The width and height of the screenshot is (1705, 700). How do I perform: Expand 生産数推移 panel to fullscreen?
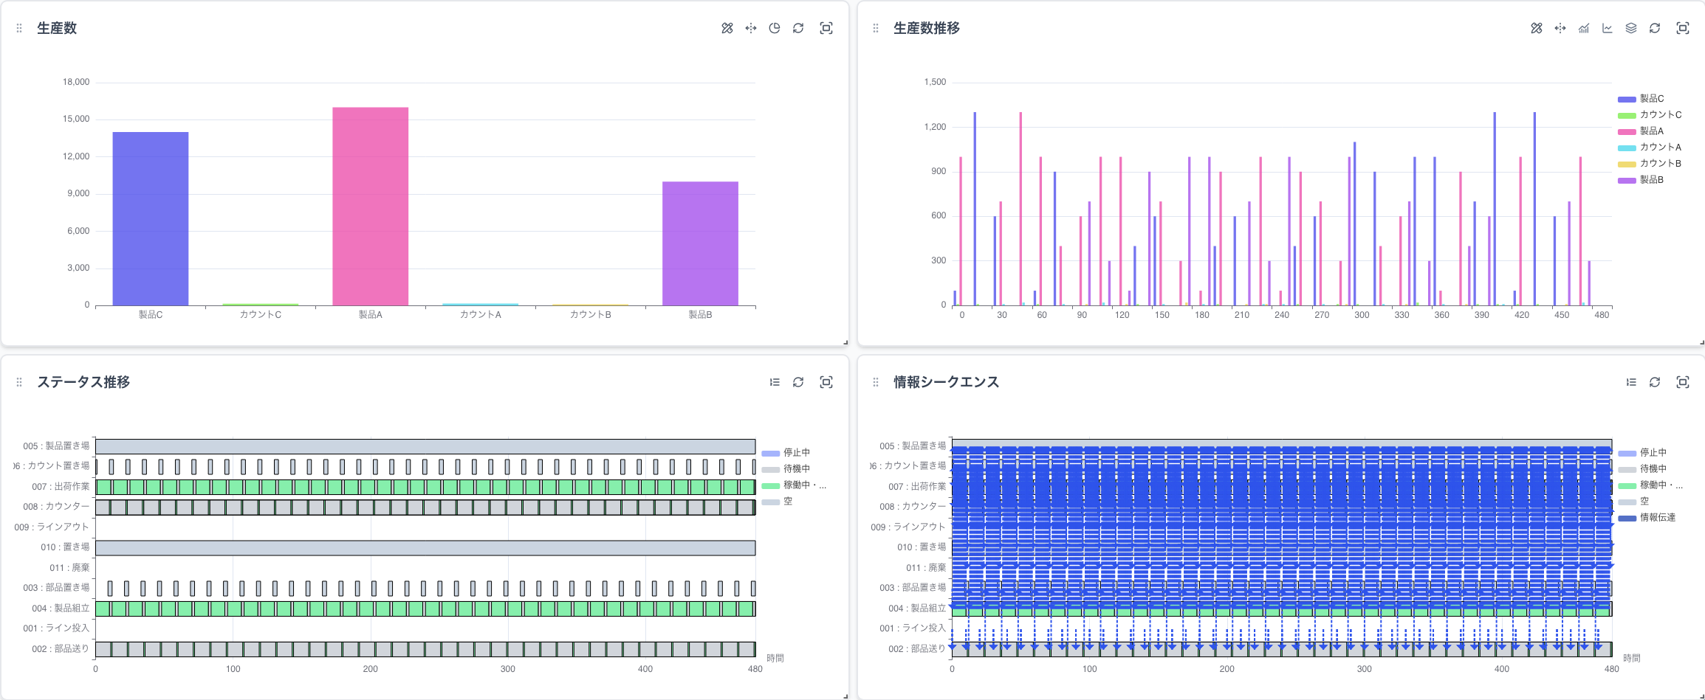tap(1683, 28)
